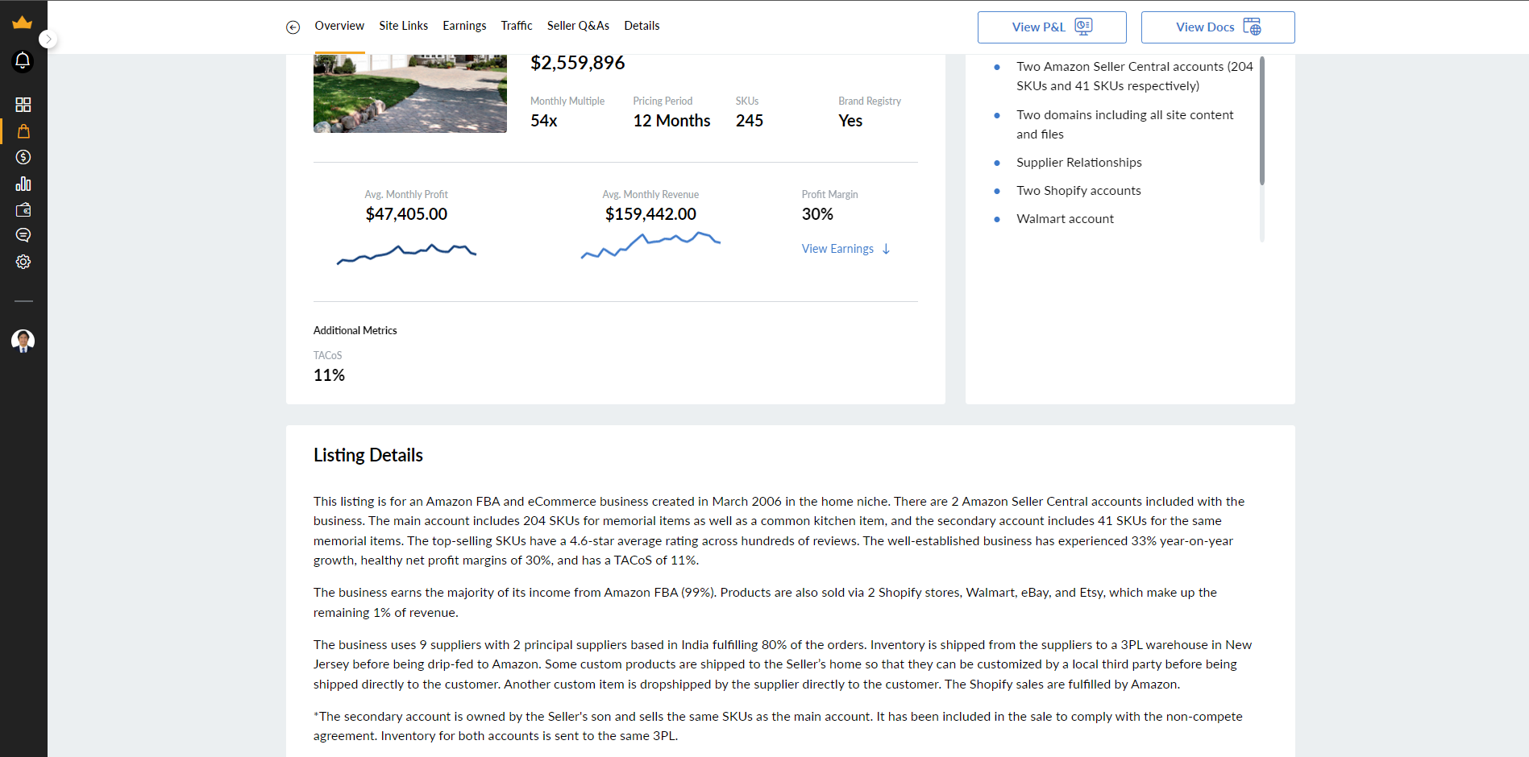
Task: Click the 30% Profit Margin value
Action: pyautogui.click(x=817, y=214)
